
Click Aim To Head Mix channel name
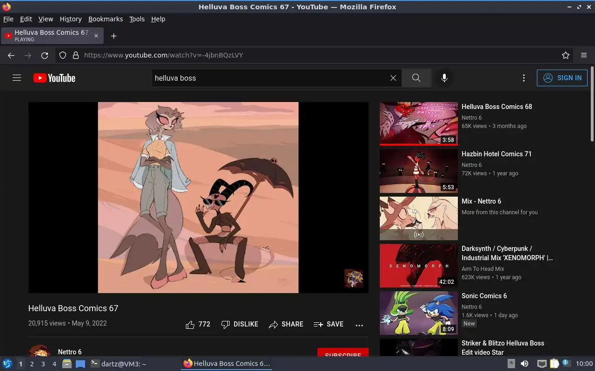click(x=483, y=269)
